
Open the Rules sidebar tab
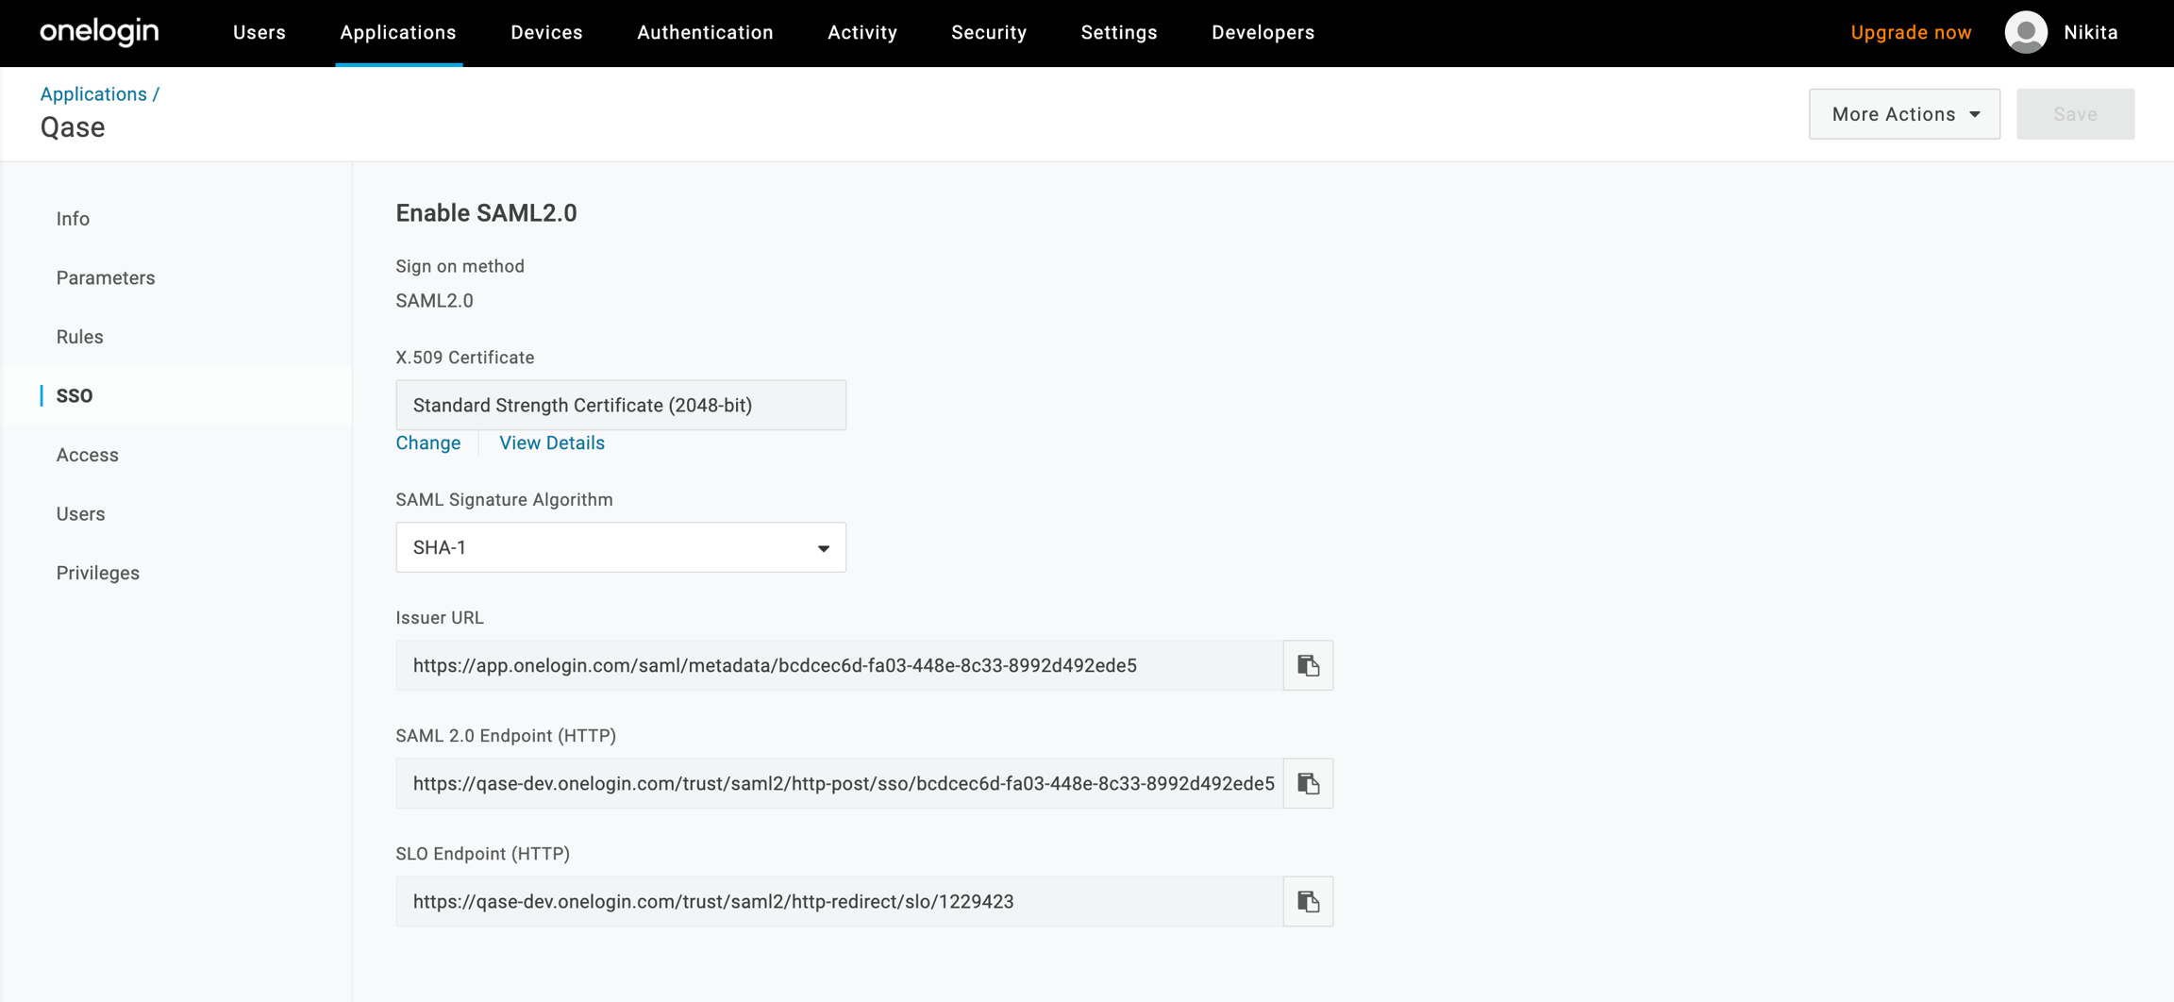[x=79, y=337]
